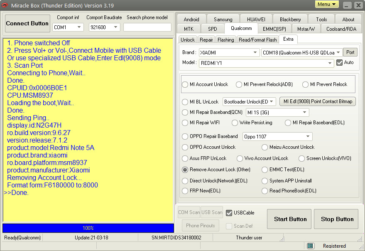Expand the Bootloader Unlock(ED dropdown
Image resolution: width=365 pixels, height=251 pixels.
tap(272, 102)
